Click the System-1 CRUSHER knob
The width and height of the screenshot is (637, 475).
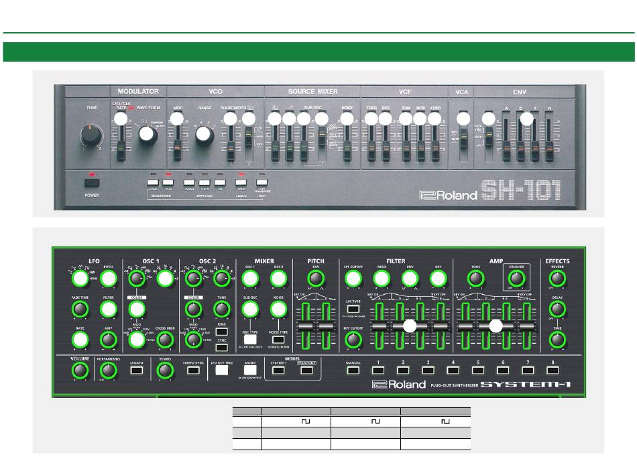[x=516, y=279]
